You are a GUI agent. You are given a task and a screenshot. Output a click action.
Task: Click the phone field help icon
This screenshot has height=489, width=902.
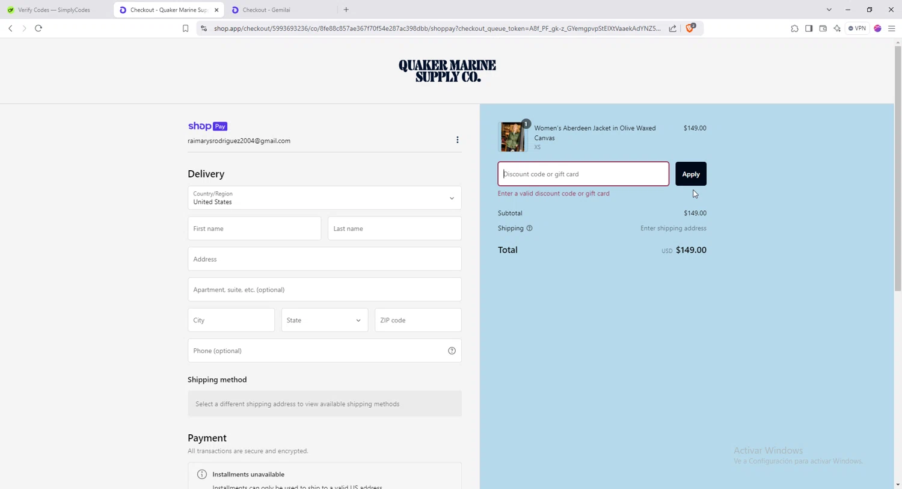(452, 351)
